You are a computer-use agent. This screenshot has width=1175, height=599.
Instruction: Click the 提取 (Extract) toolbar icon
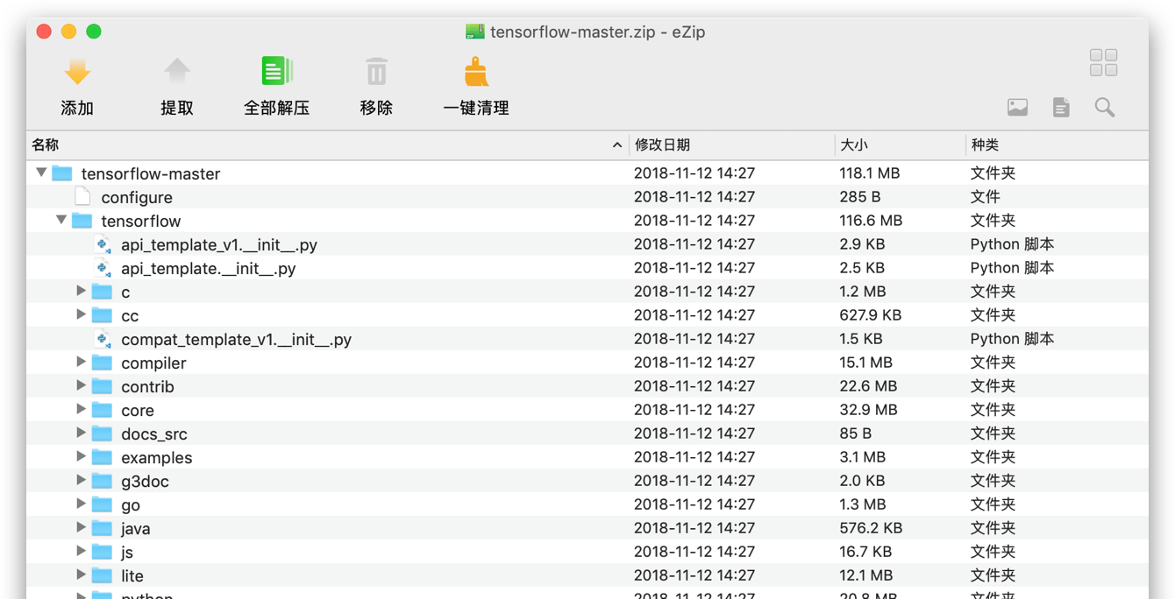click(177, 72)
